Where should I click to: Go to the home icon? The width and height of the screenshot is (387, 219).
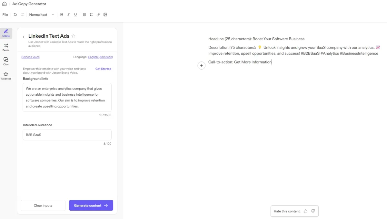(4, 4)
